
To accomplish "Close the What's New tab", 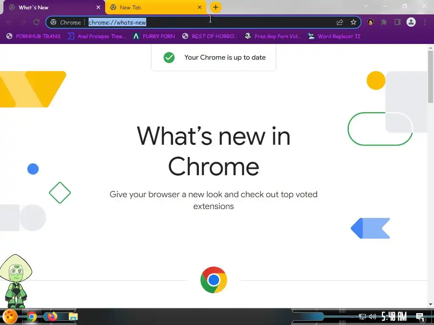I will [98, 8].
